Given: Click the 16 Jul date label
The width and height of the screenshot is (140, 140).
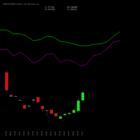Looking at the screenshot, I should pos(33,134).
